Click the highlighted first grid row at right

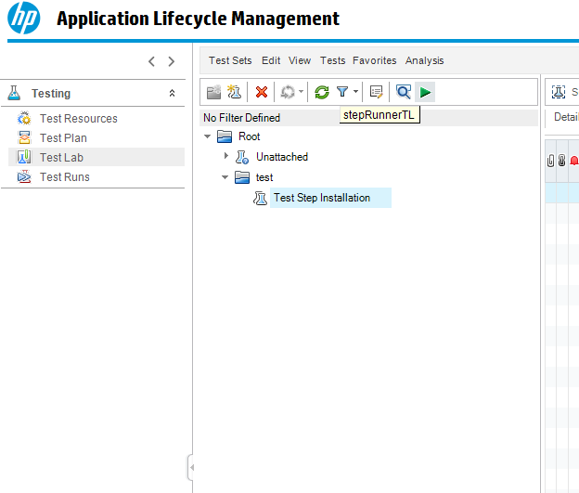click(x=562, y=192)
